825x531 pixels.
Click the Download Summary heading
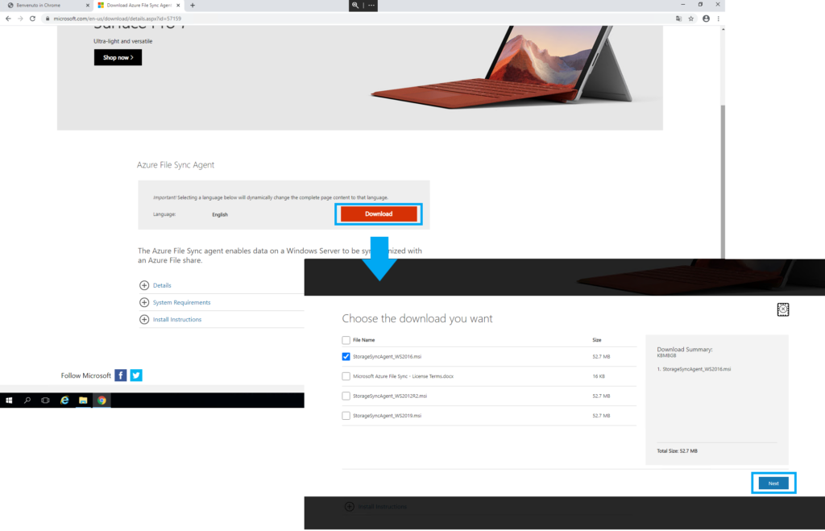tap(685, 350)
